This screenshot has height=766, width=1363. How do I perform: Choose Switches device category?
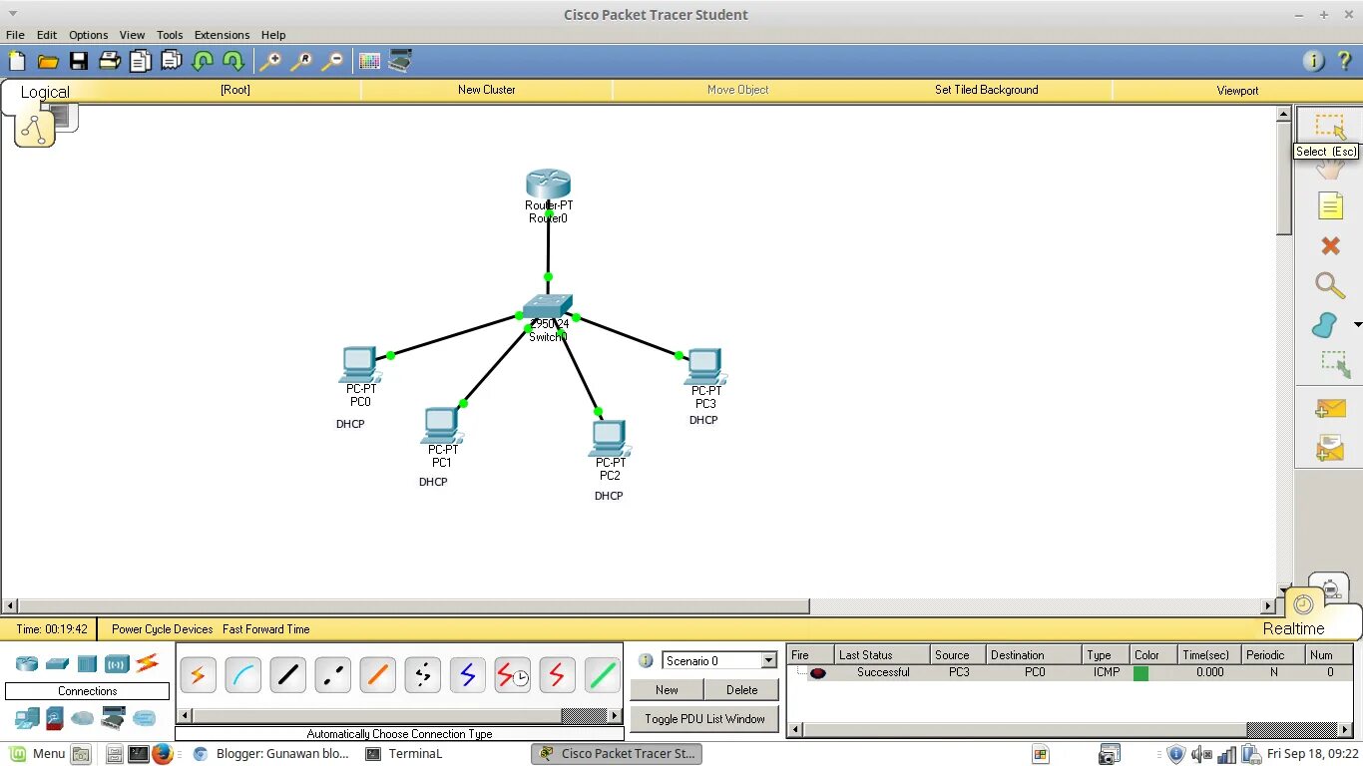click(x=58, y=663)
